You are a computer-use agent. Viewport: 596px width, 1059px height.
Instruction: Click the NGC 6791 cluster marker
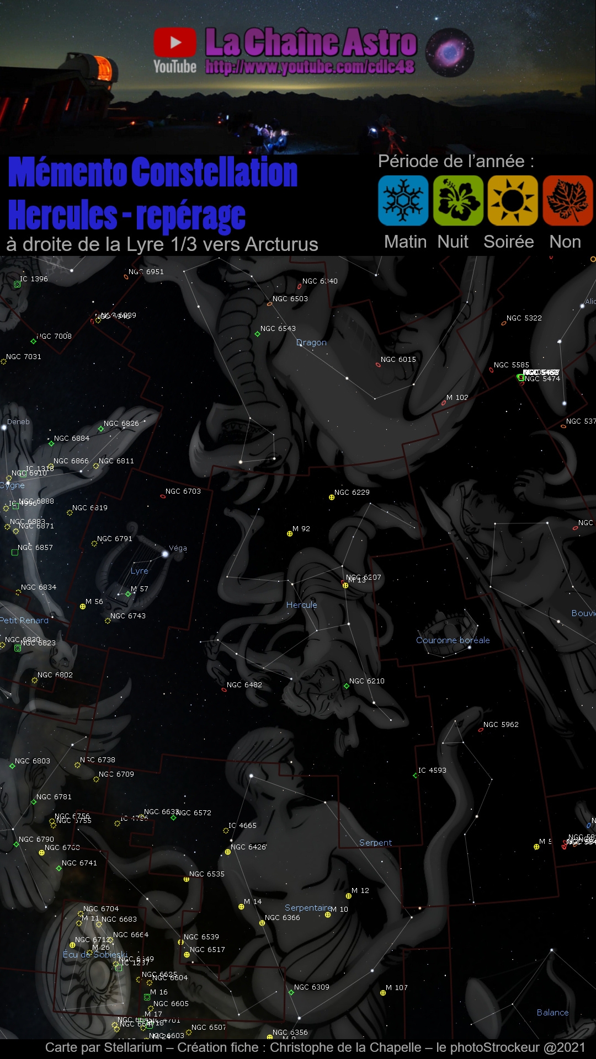94,544
